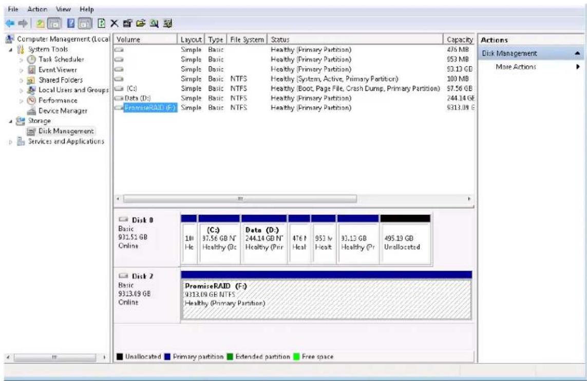Select the (C:) volume row
Image resolution: width=587 pixels, height=381 pixels.
(x=294, y=88)
